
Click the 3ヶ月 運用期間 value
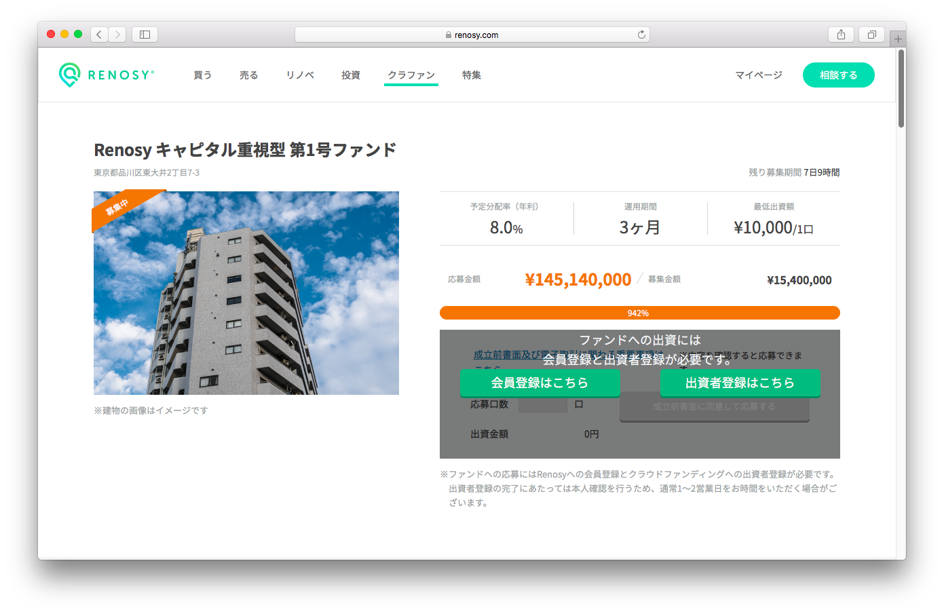639,228
